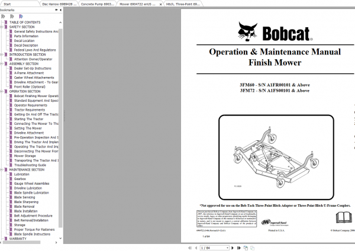Open Tractor Requirements bookmark

(30, 110)
